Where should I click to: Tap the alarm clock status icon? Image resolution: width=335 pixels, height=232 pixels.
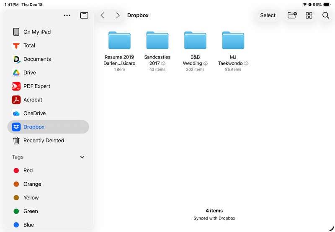pyautogui.click(x=310, y=5)
